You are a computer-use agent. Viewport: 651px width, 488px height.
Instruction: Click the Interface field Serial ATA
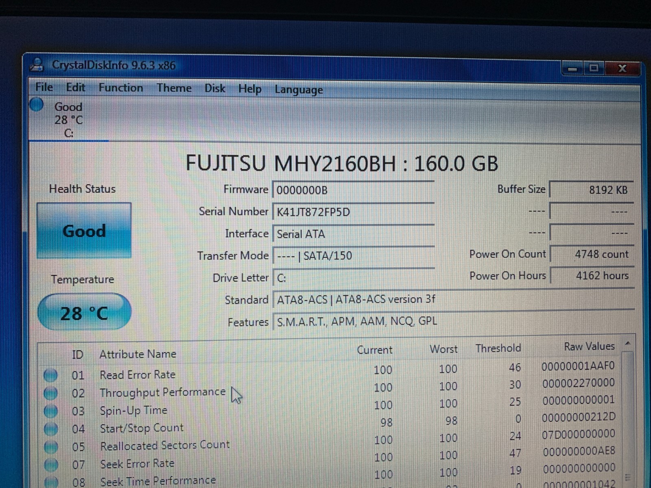(353, 234)
